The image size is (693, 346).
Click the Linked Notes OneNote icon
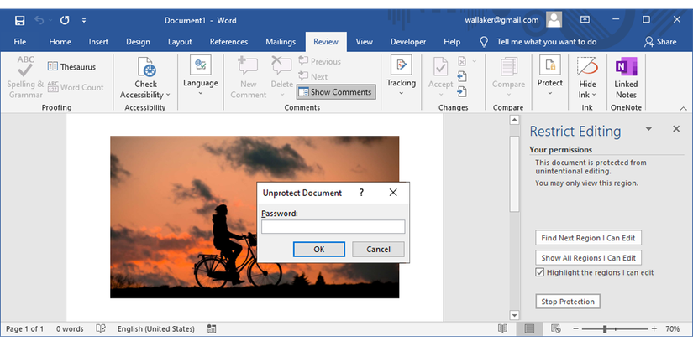[626, 67]
